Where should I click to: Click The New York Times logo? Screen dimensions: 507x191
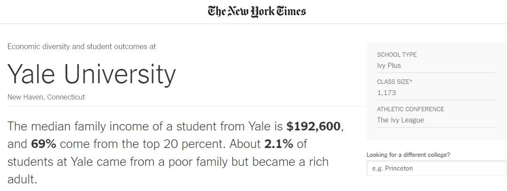[257, 12]
